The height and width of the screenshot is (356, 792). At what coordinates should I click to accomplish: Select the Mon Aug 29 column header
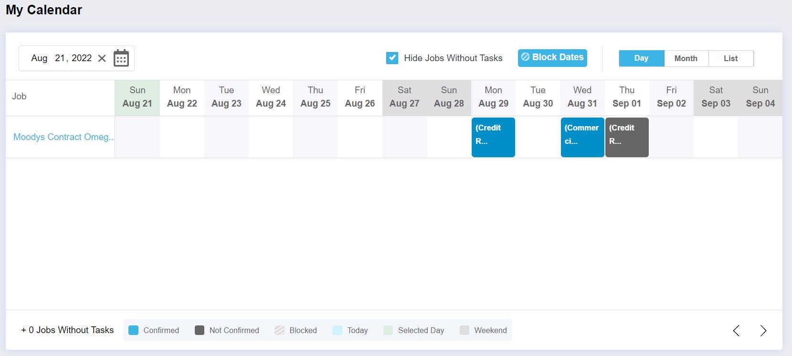pyautogui.click(x=493, y=97)
